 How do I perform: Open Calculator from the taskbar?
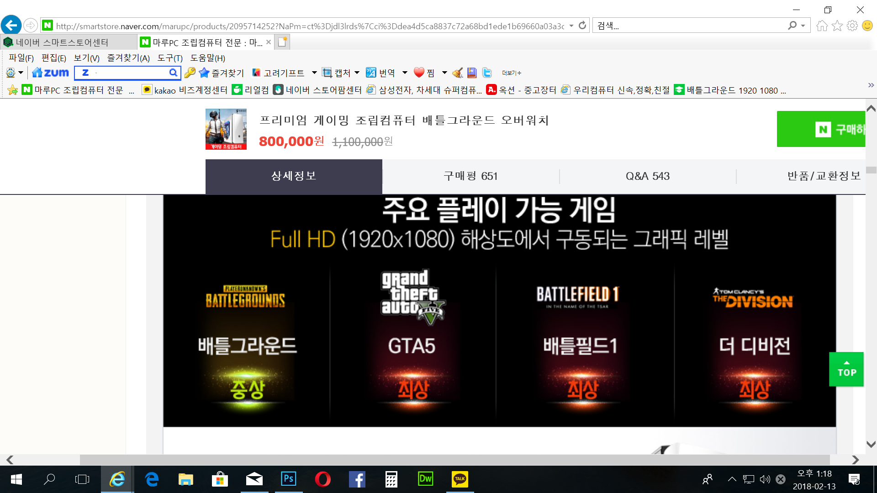tap(391, 479)
